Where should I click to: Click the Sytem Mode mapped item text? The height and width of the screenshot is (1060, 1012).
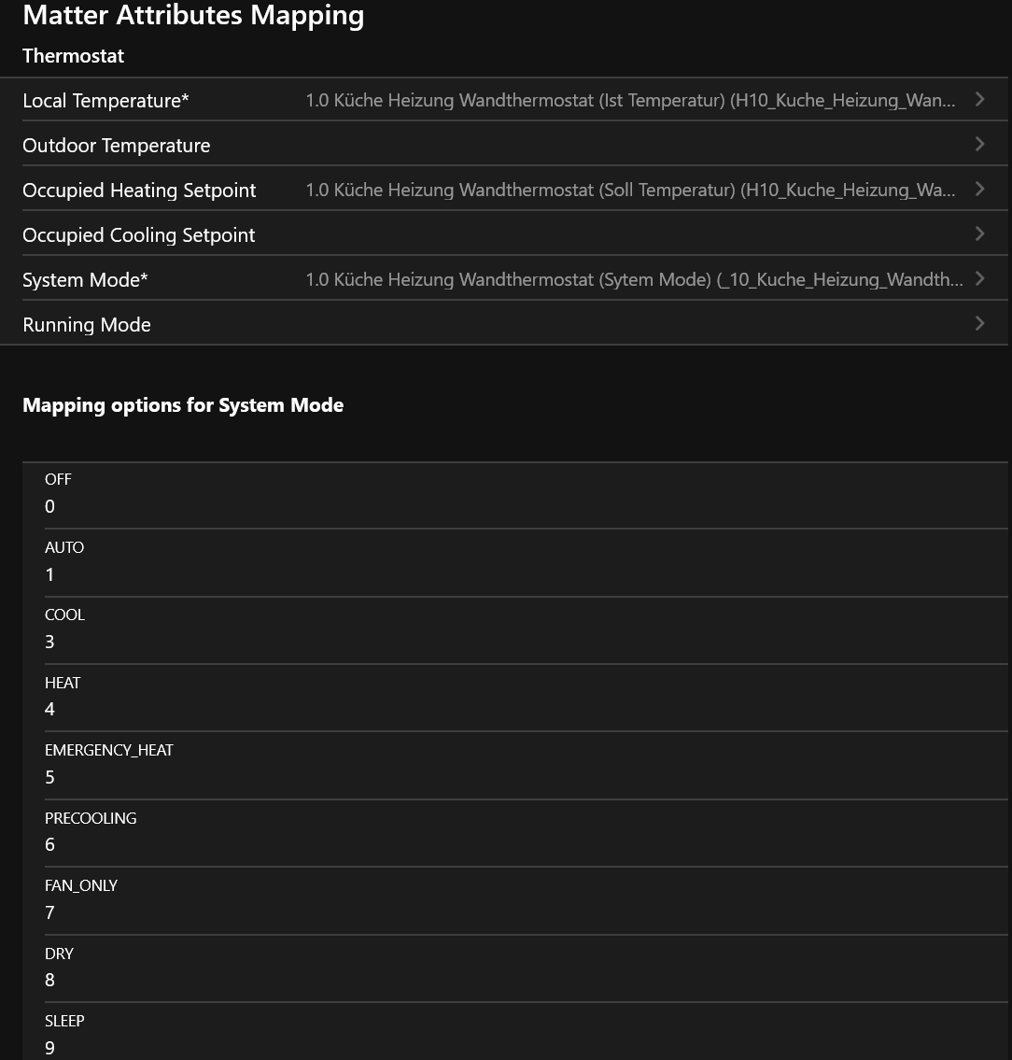point(634,279)
